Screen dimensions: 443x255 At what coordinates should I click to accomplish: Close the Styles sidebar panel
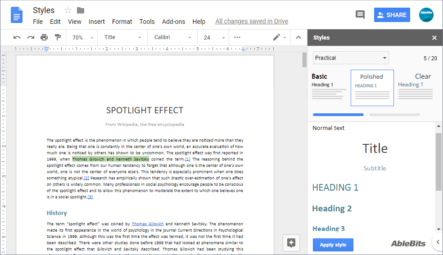pyautogui.click(x=434, y=37)
